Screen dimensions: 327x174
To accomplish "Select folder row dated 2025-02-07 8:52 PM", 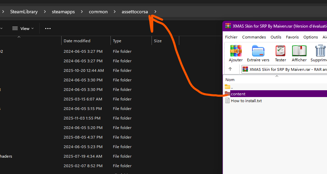I will point(90,166).
